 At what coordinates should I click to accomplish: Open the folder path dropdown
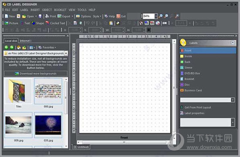point(66,53)
